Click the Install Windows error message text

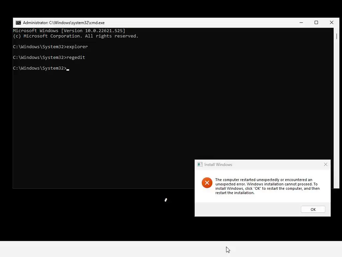(268, 186)
